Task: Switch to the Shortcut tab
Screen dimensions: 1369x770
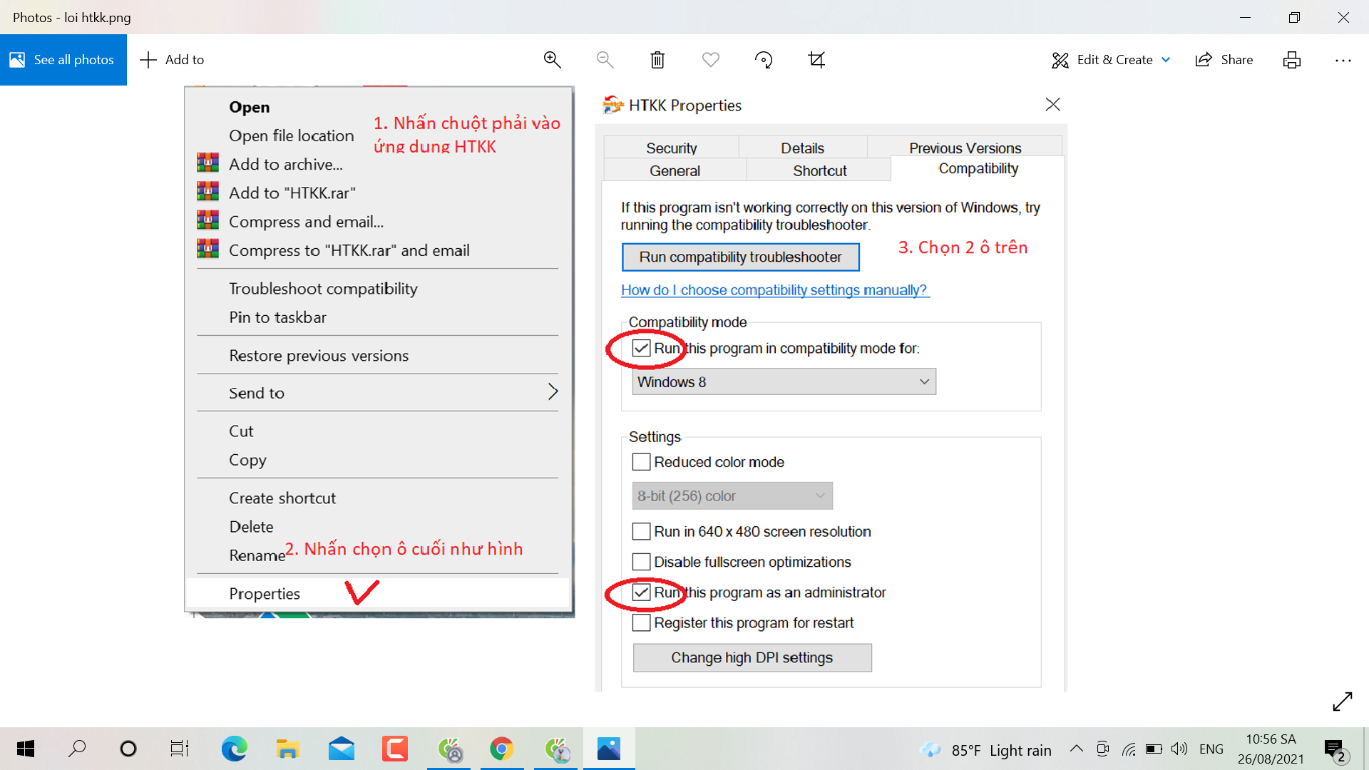Action: pos(819,170)
